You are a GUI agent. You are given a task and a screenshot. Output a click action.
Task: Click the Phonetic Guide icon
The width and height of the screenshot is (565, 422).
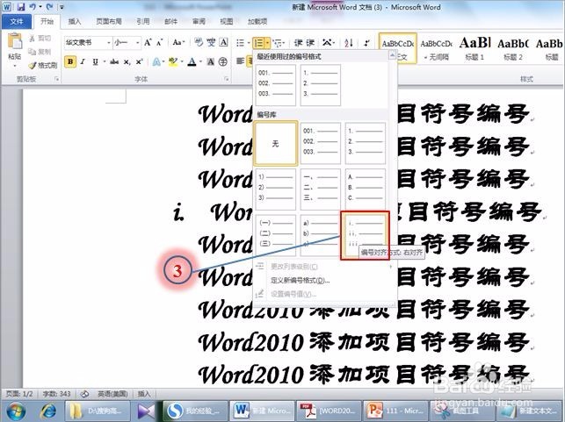coord(199,42)
